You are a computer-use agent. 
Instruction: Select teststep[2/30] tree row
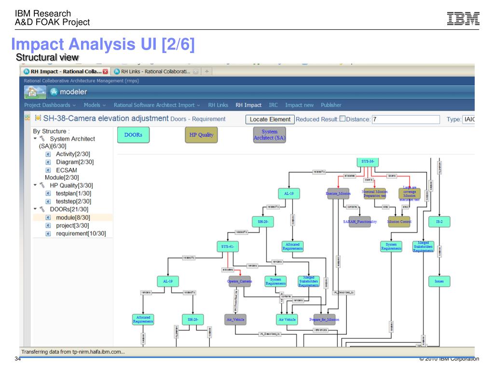[x=73, y=201]
